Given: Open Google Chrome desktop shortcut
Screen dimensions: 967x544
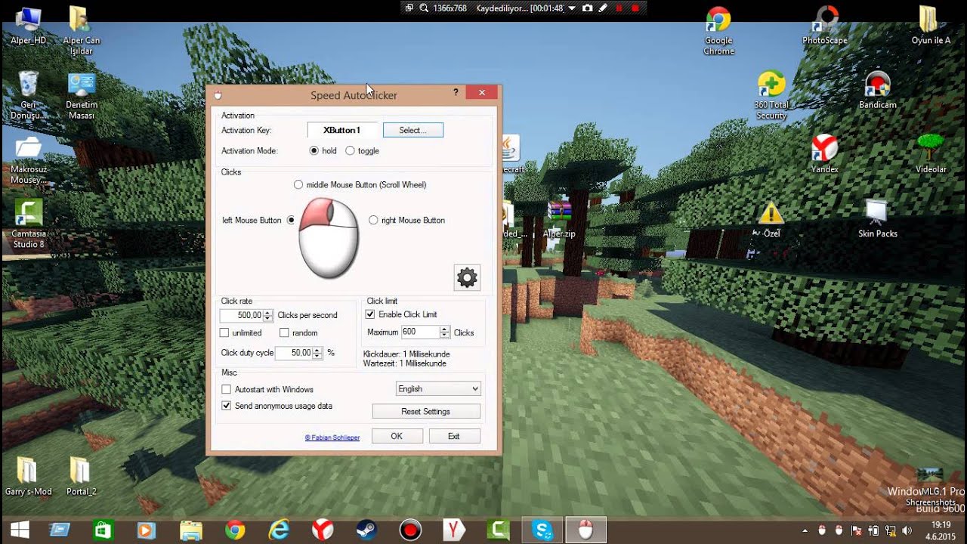Looking at the screenshot, I should (718, 31).
